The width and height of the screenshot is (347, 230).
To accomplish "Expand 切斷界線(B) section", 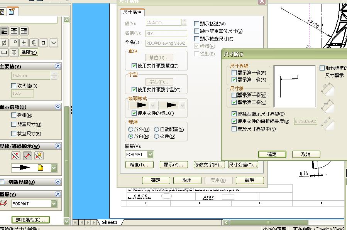I will (x=58, y=182).
